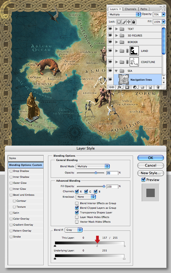Open the fx layer style menu icon
Viewport: 171px width, 273px height.
[120, 87]
